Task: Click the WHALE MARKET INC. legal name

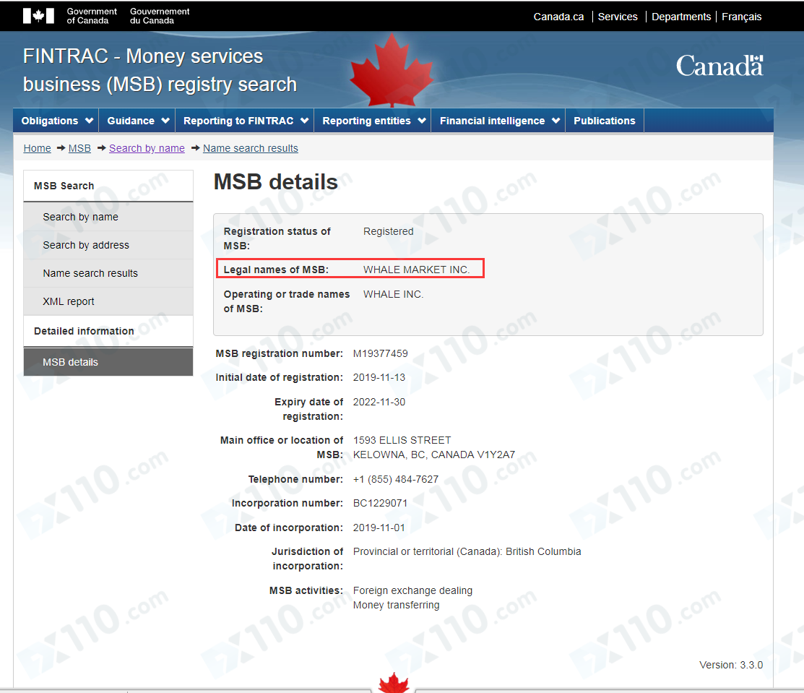Action: click(416, 270)
